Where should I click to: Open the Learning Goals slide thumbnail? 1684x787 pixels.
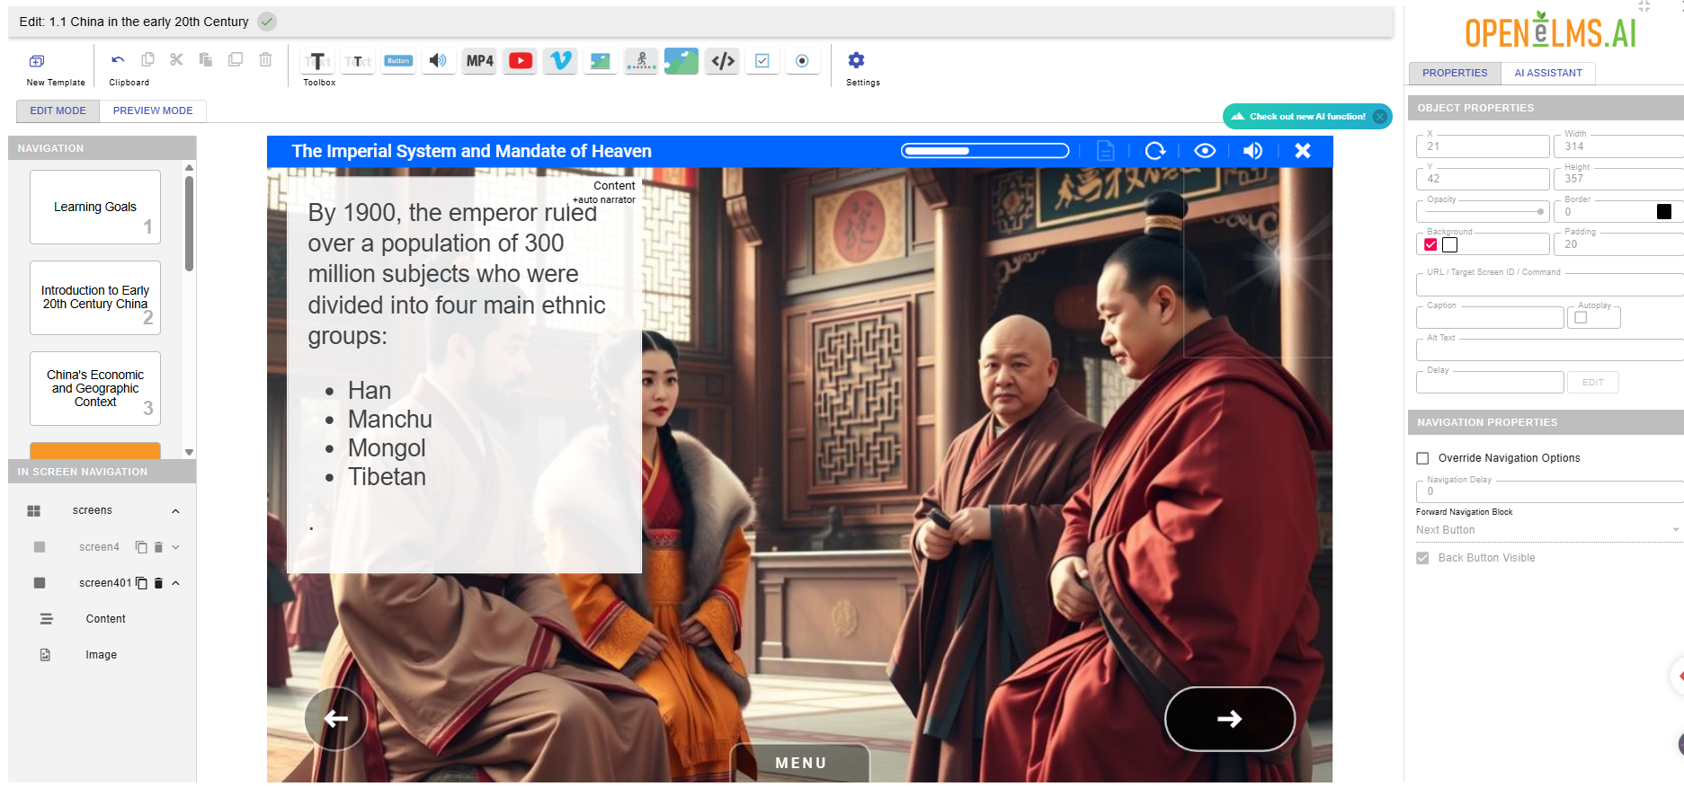tap(95, 207)
